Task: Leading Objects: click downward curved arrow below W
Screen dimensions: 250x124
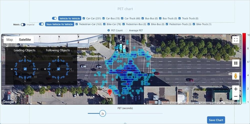Action: point(16,73)
